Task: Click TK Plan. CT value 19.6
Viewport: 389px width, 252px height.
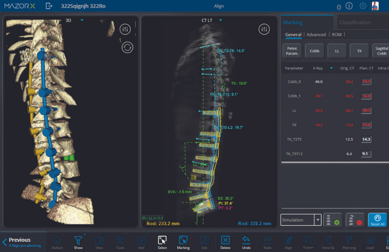Action: 366,125
